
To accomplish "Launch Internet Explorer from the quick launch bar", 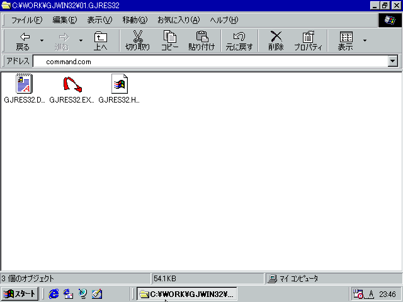I will [54, 294].
